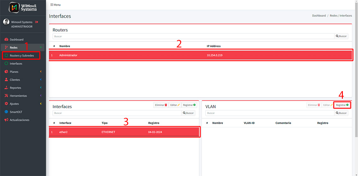Focus the Interfaces search field
This screenshot has height=176, width=358.
[117, 113]
